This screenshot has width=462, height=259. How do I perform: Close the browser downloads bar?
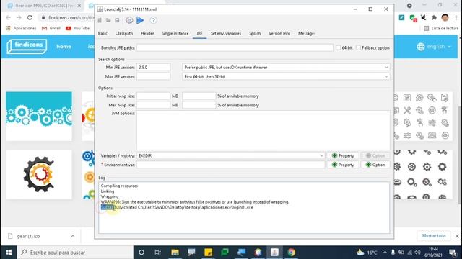tap(457, 236)
